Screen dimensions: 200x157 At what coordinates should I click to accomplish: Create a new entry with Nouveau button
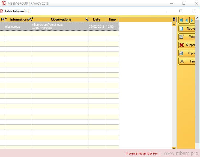187,28
